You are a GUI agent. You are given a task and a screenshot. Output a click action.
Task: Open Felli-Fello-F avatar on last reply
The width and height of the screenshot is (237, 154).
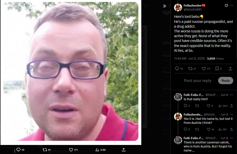pos(178,140)
